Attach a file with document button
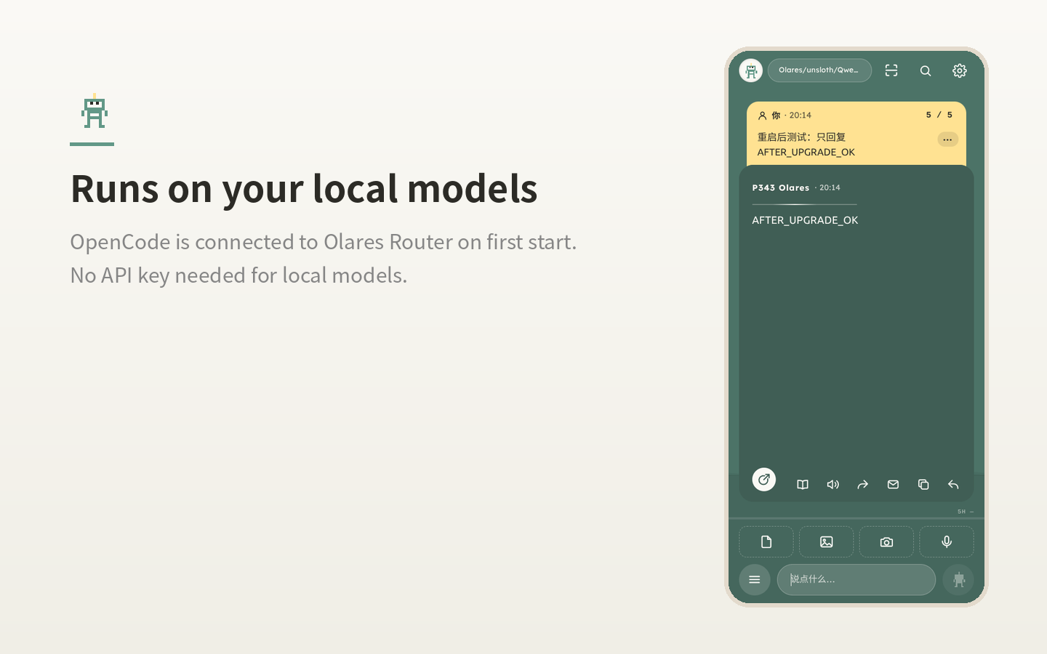Screen dimensions: 1047x654 click(x=766, y=542)
